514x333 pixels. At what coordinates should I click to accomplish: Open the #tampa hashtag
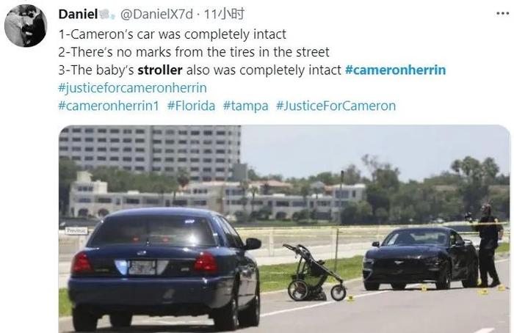click(x=245, y=106)
